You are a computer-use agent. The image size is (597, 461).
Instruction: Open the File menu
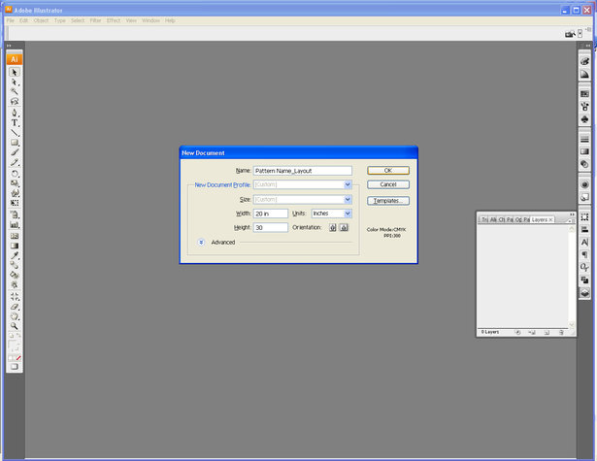coord(11,20)
